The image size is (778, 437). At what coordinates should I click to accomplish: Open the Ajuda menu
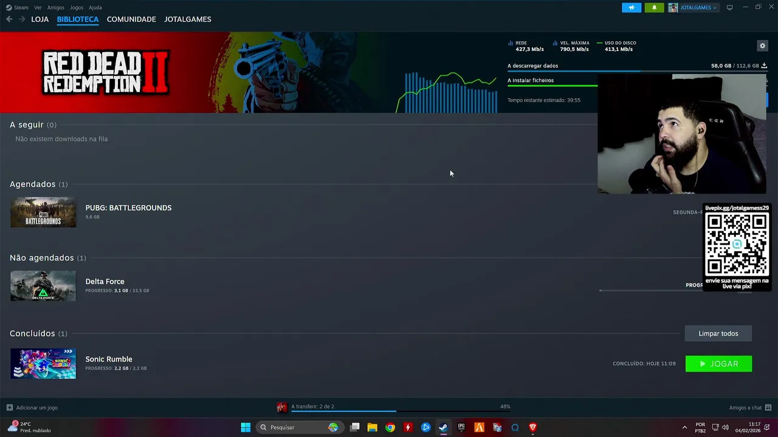pyautogui.click(x=95, y=7)
